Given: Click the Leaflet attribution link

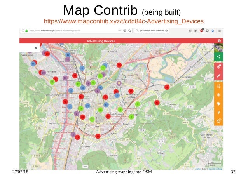Looking at the screenshot, I should click(x=197, y=169).
